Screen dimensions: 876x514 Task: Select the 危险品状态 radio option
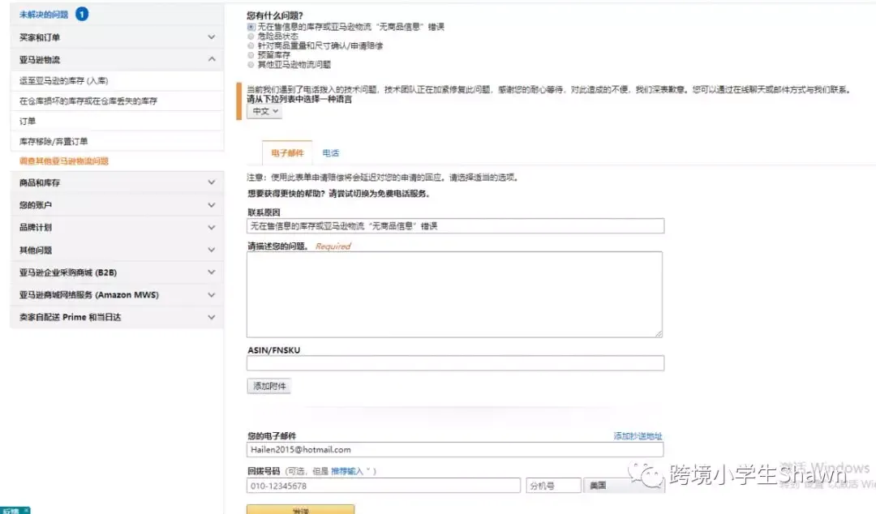click(251, 36)
